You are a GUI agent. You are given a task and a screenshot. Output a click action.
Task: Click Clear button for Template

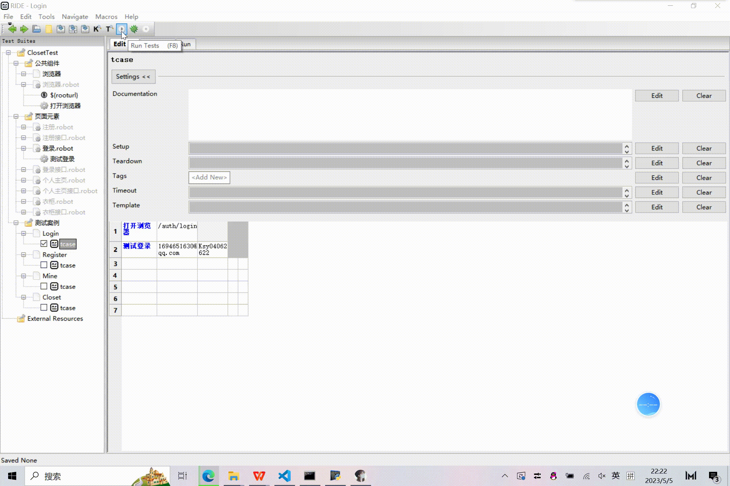click(704, 207)
